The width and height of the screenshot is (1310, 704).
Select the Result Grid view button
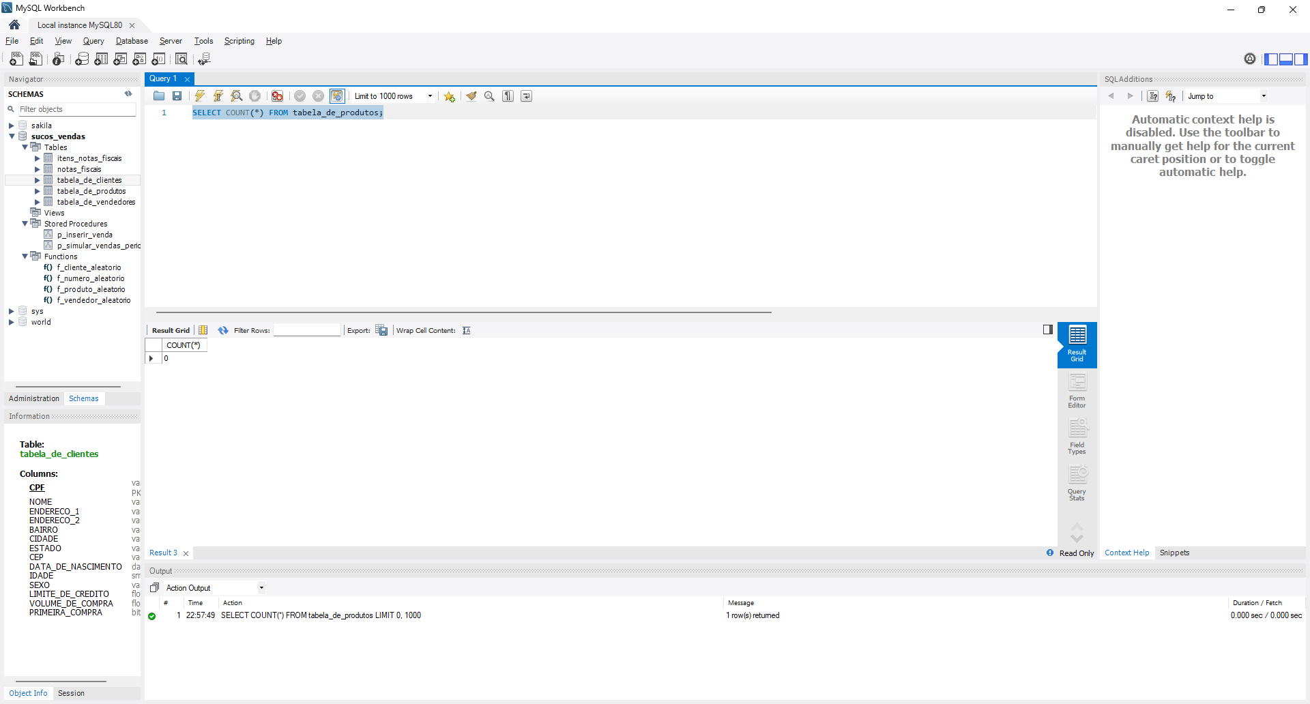(1077, 344)
